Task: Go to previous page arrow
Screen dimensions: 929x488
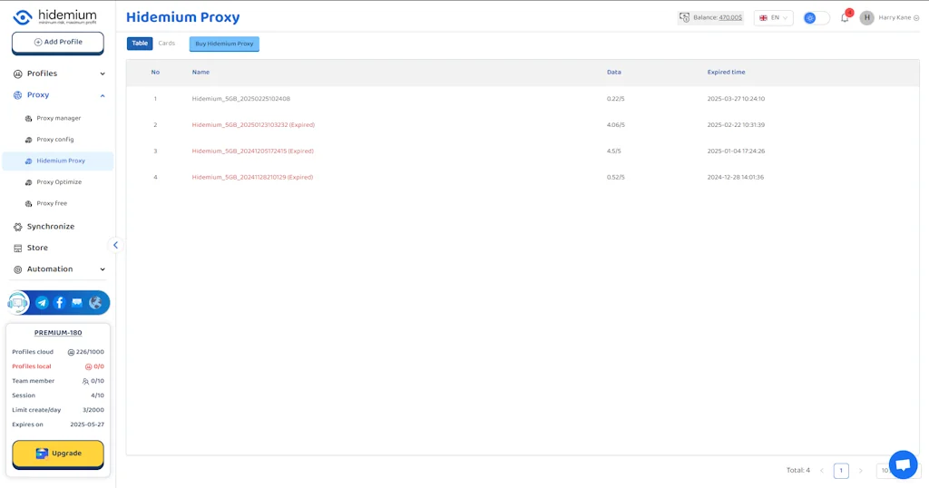Action: [822, 471]
